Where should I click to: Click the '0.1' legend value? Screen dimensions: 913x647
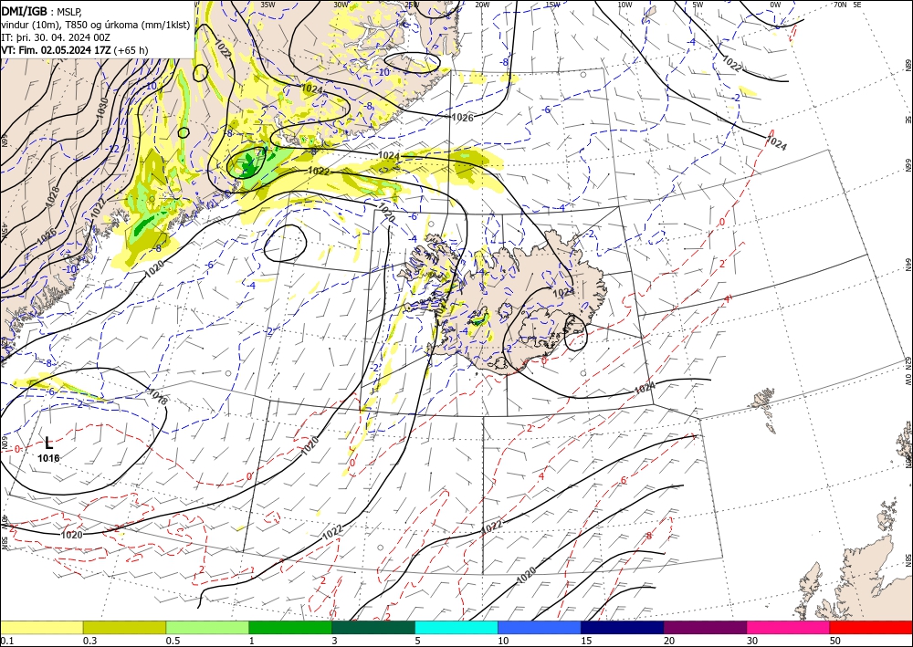[x=7, y=641]
